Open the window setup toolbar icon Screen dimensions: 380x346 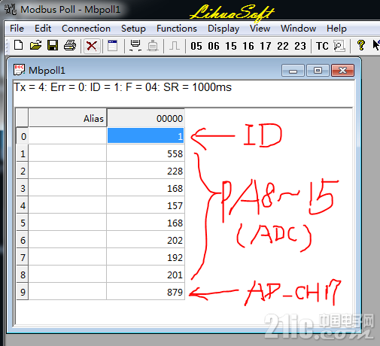point(112,46)
